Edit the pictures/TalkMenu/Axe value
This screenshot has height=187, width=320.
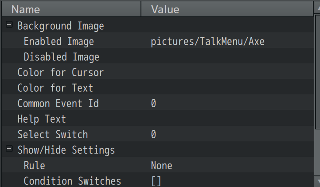click(207, 42)
